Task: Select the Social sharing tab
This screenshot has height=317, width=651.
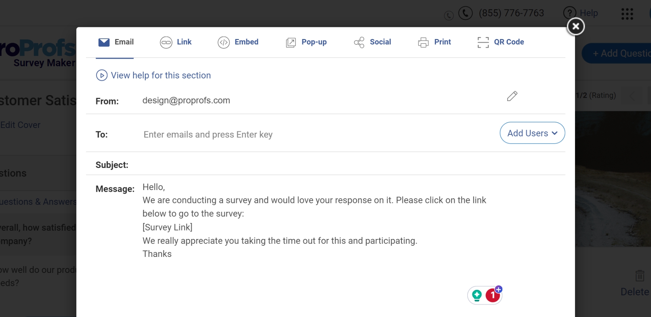Action: tap(372, 42)
